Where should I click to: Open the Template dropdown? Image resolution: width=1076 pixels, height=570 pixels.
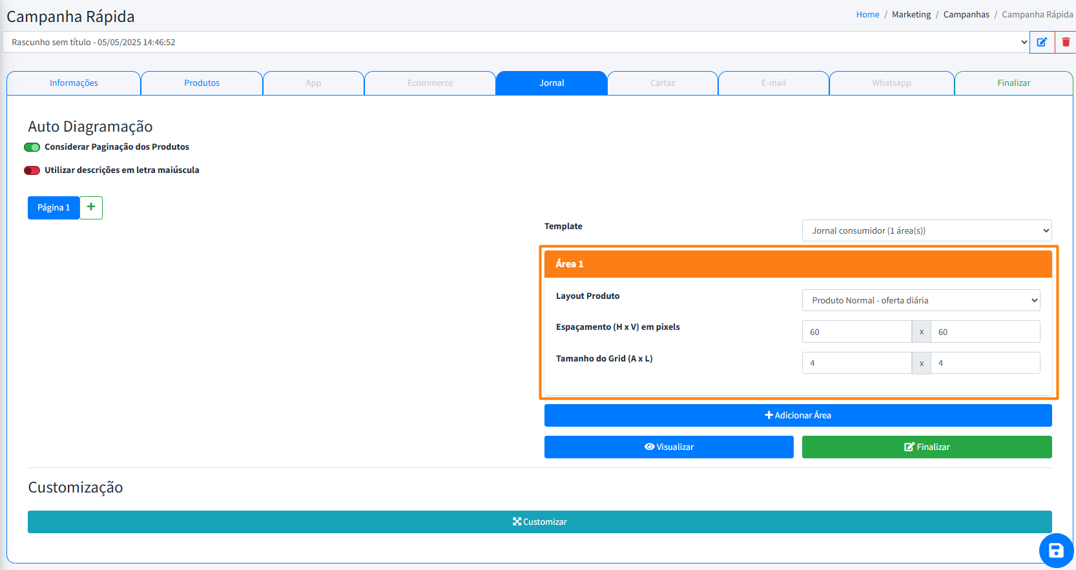pos(926,230)
